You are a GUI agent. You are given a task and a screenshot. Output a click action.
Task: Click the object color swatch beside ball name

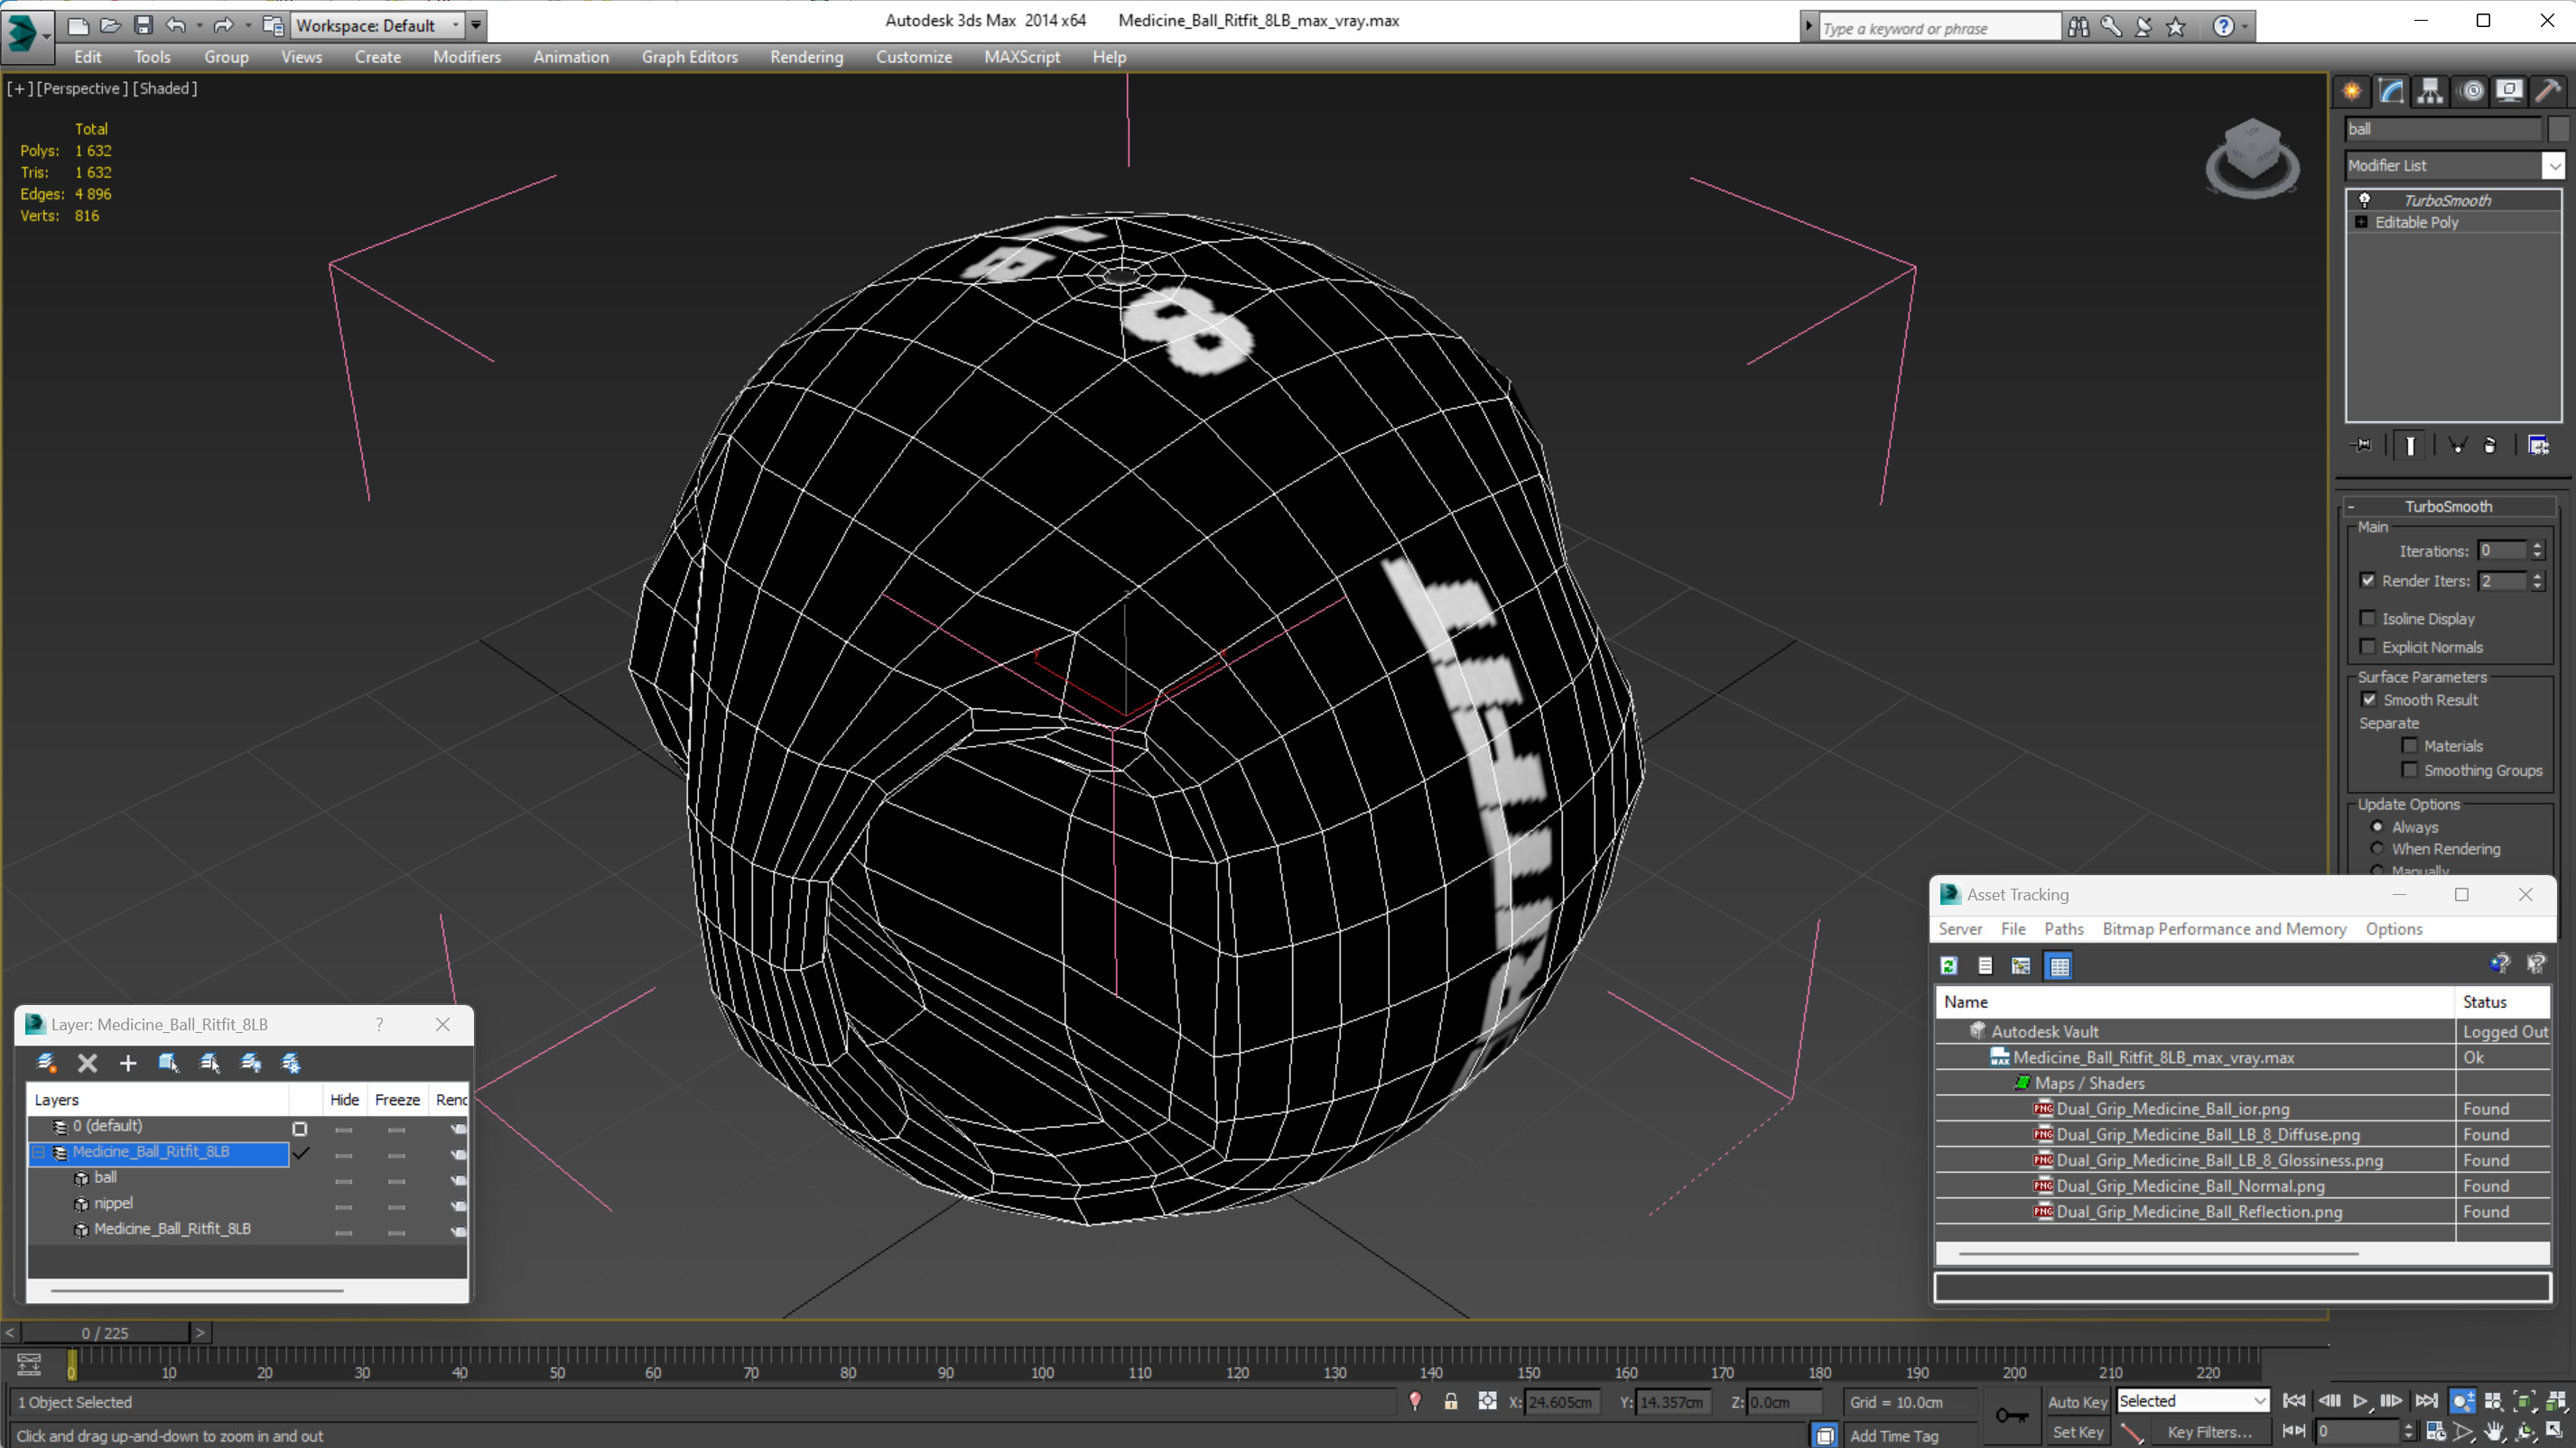click(2558, 129)
